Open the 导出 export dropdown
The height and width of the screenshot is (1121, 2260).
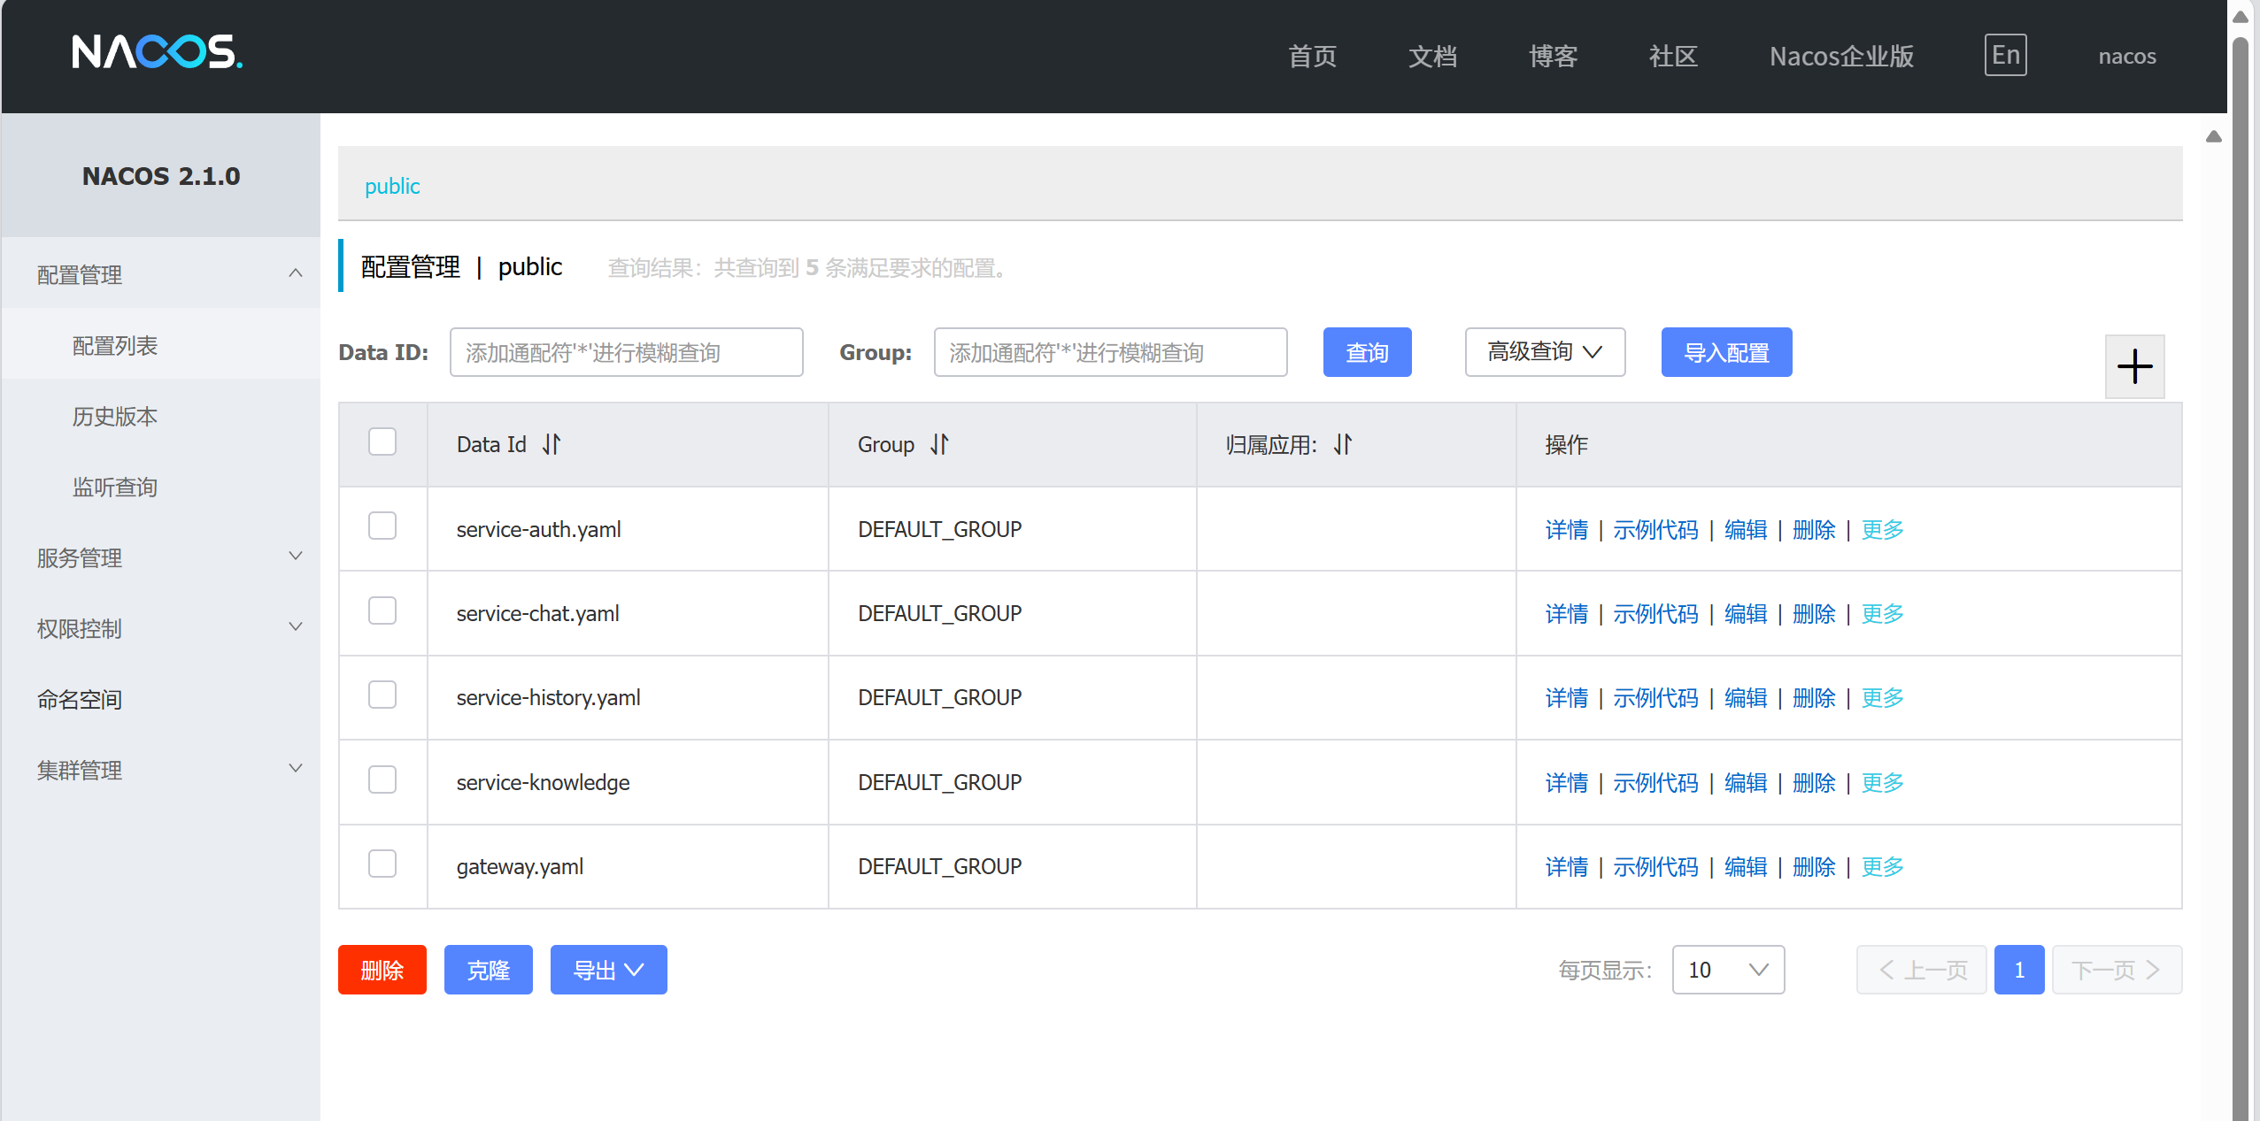coord(608,970)
